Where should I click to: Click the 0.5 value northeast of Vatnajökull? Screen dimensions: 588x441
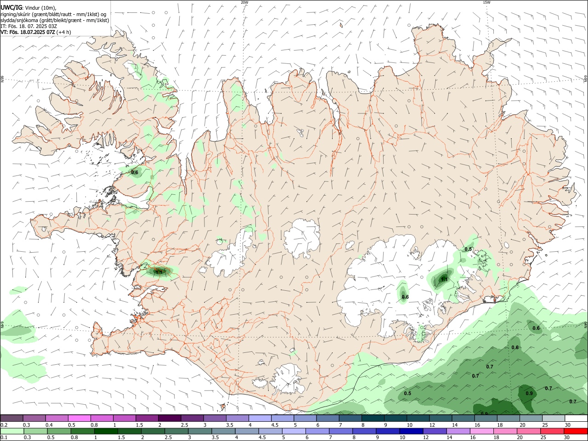point(468,249)
